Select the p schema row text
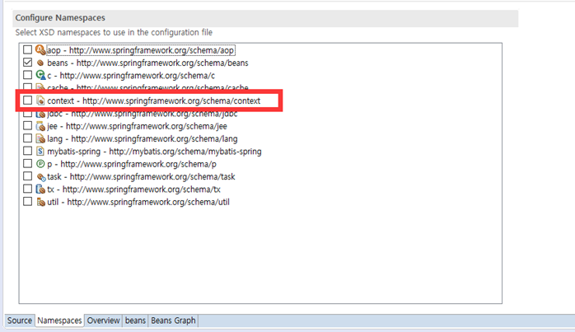 point(132,164)
